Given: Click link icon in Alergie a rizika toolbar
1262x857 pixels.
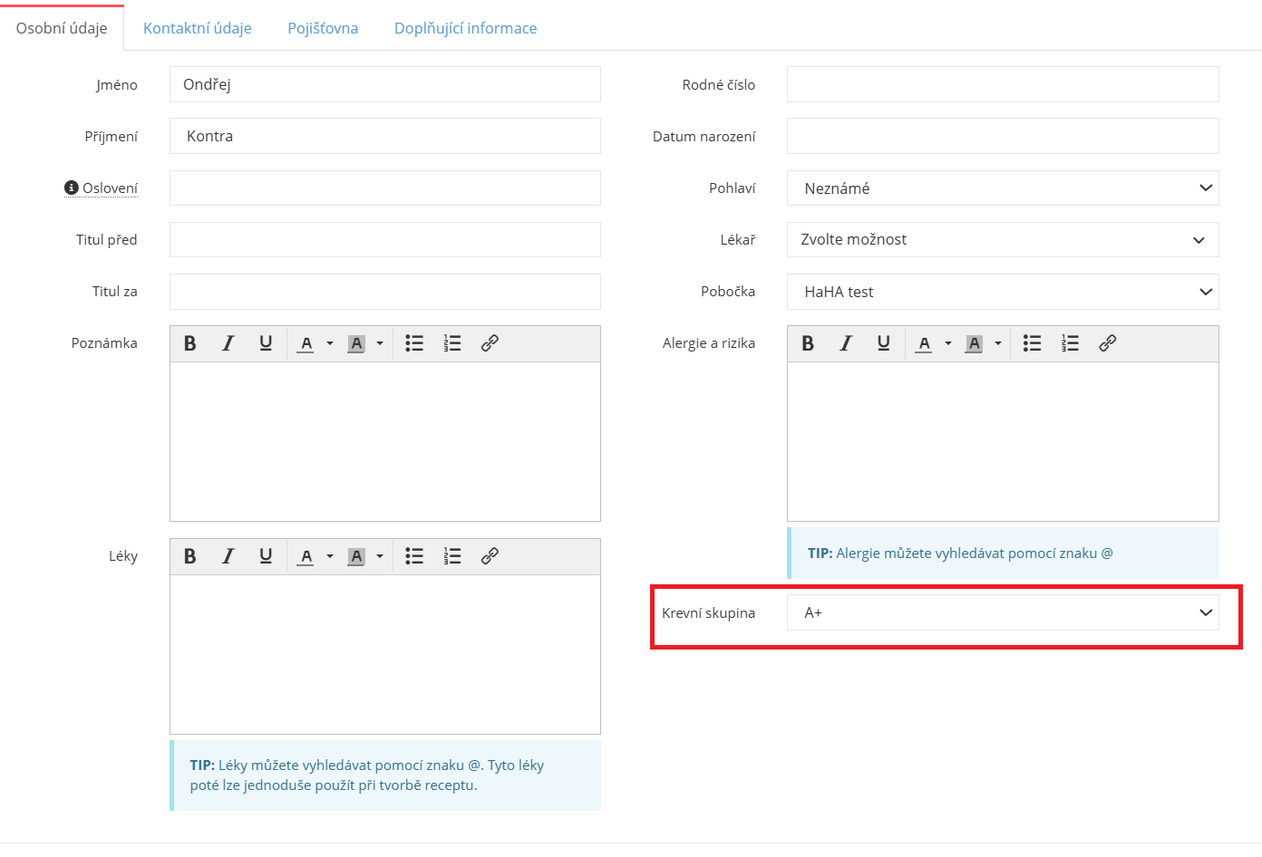Looking at the screenshot, I should (x=1107, y=343).
